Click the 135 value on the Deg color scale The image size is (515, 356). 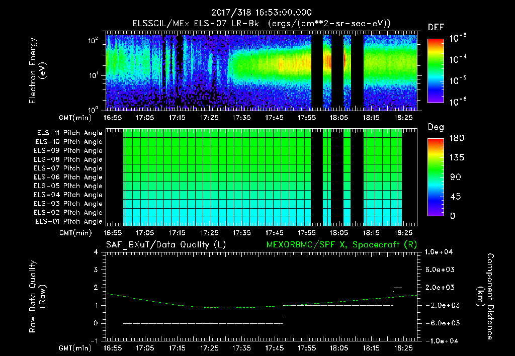tap(457, 158)
